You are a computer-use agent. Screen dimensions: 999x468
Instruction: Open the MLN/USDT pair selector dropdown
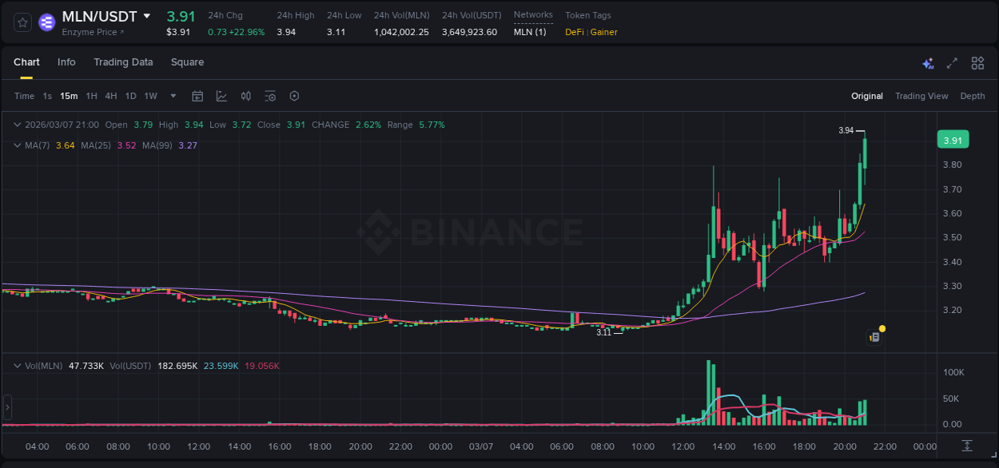point(145,15)
